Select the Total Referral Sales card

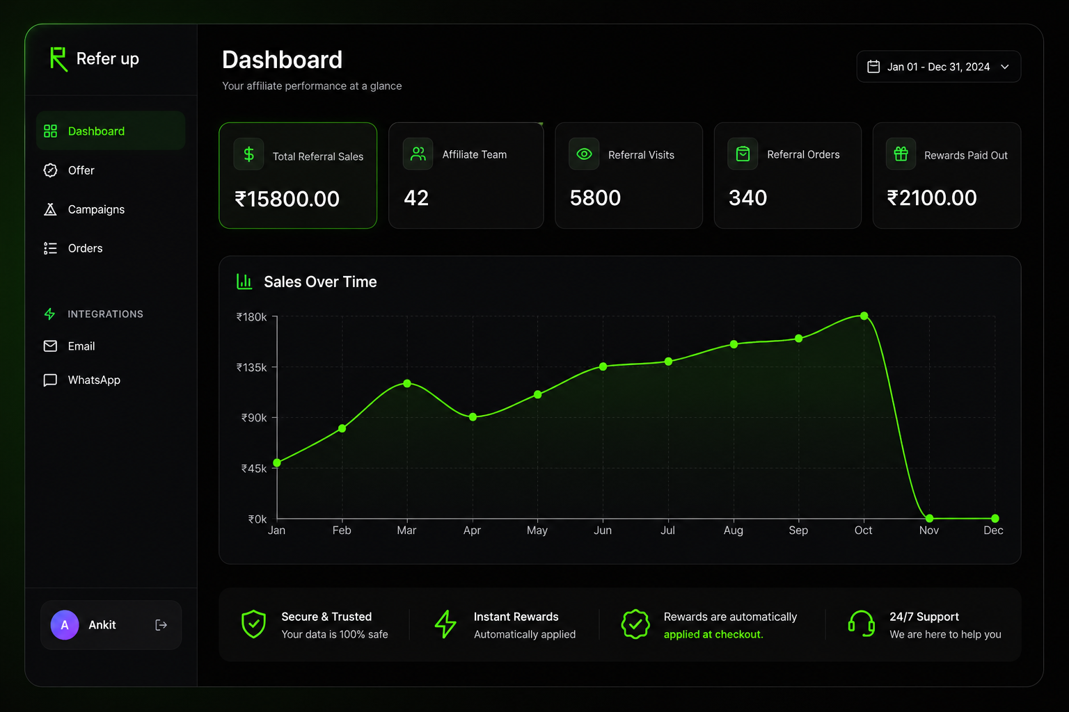298,175
